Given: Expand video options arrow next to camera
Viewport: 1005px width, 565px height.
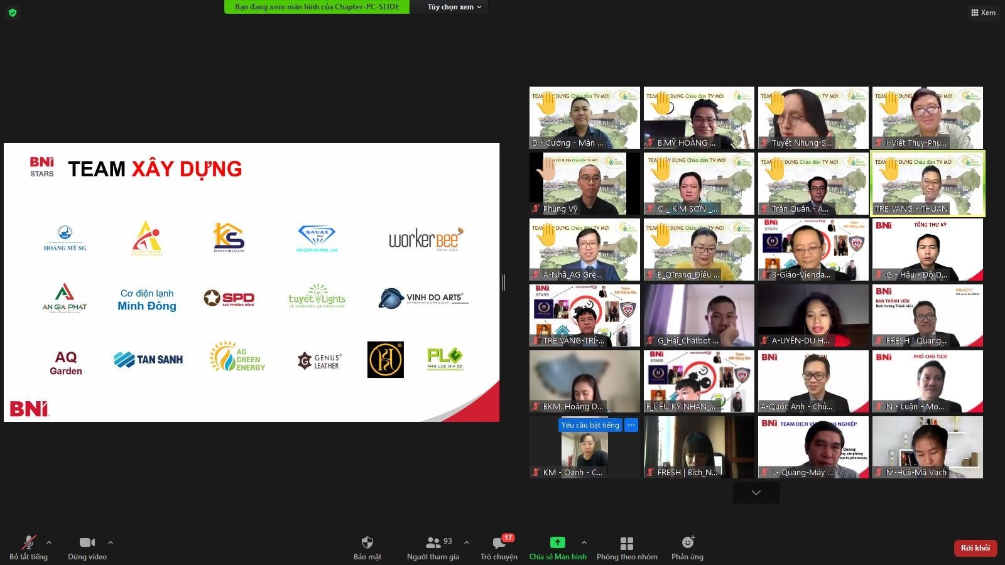Looking at the screenshot, I should [x=111, y=542].
